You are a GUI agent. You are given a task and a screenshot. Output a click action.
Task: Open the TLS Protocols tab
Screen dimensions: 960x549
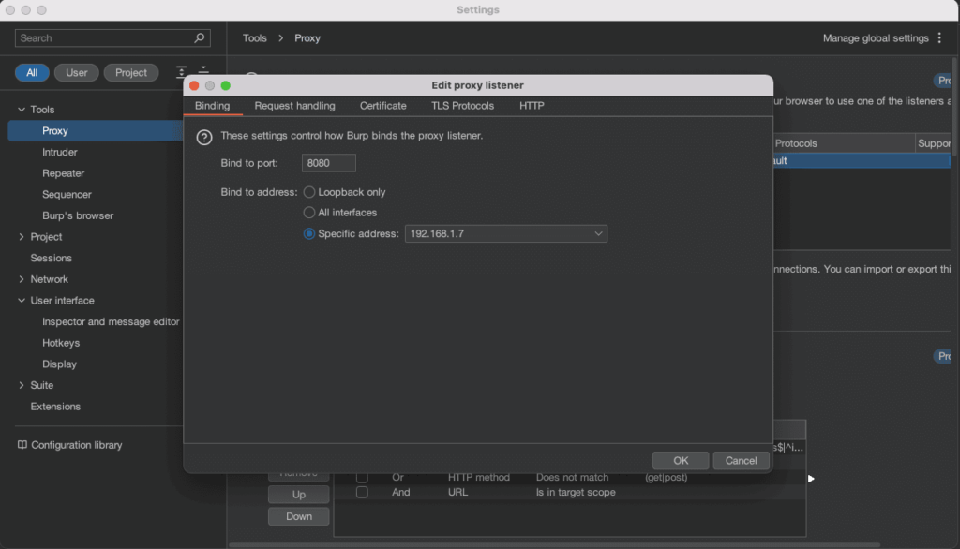click(462, 106)
